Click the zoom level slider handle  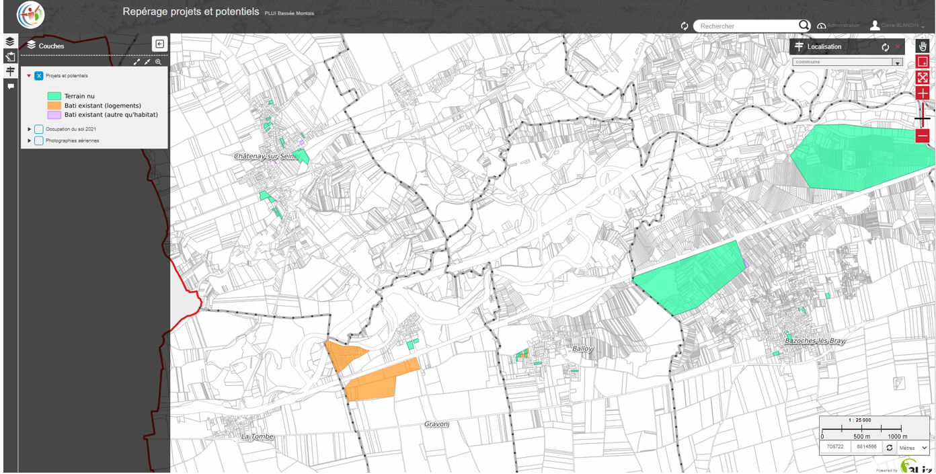[x=923, y=119]
